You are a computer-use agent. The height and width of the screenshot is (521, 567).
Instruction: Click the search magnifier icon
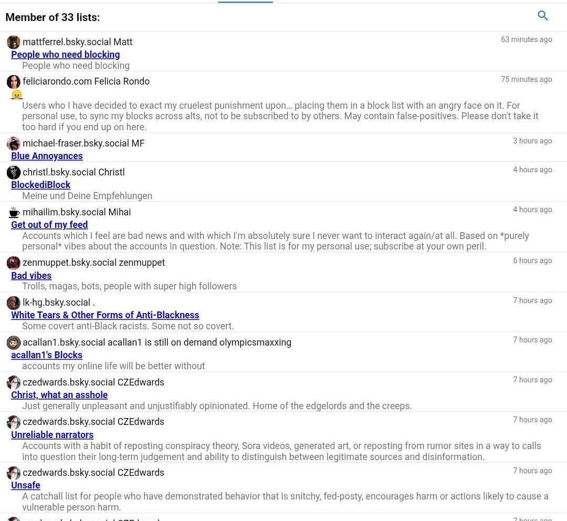pyautogui.click(x=543, y=16)
